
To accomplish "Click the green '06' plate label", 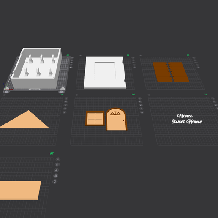I will tap(205, 95).
